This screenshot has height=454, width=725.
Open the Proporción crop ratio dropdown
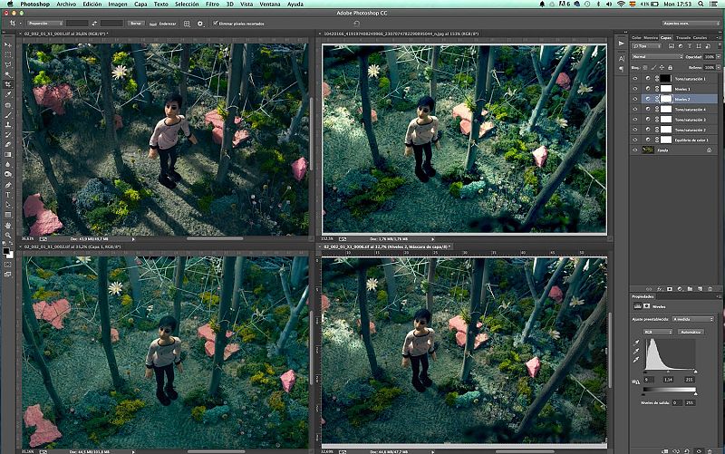44,24
